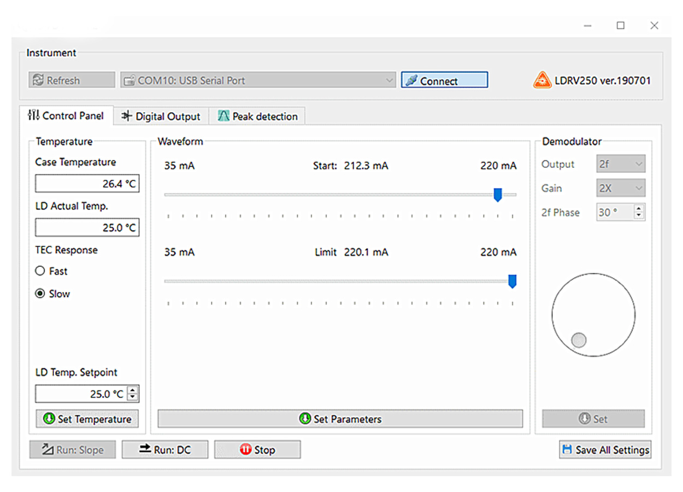Viewport: 683px width, 492px height.
Task: Click the LD Temp. Setpoint input field
Action: [x=81, y=394]
